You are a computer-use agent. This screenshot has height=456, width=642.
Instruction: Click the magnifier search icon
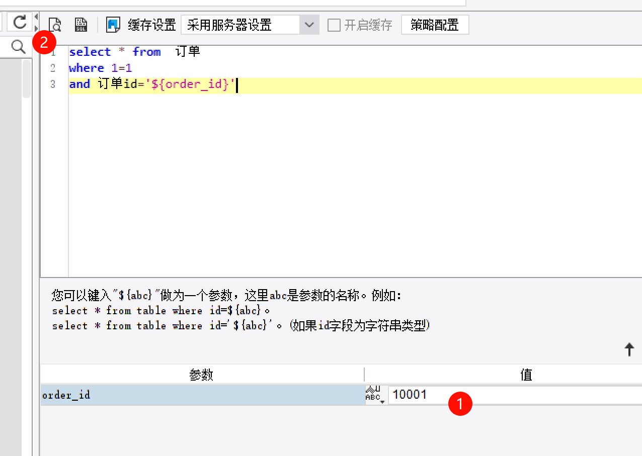click(x=19, y=47)
